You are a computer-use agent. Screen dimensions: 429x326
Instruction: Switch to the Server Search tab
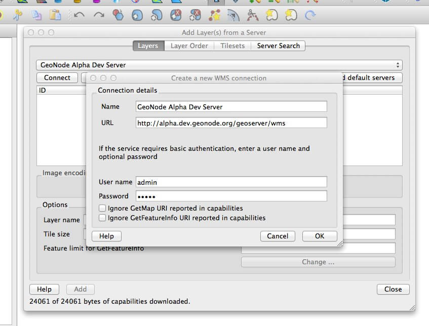(278, 46)
